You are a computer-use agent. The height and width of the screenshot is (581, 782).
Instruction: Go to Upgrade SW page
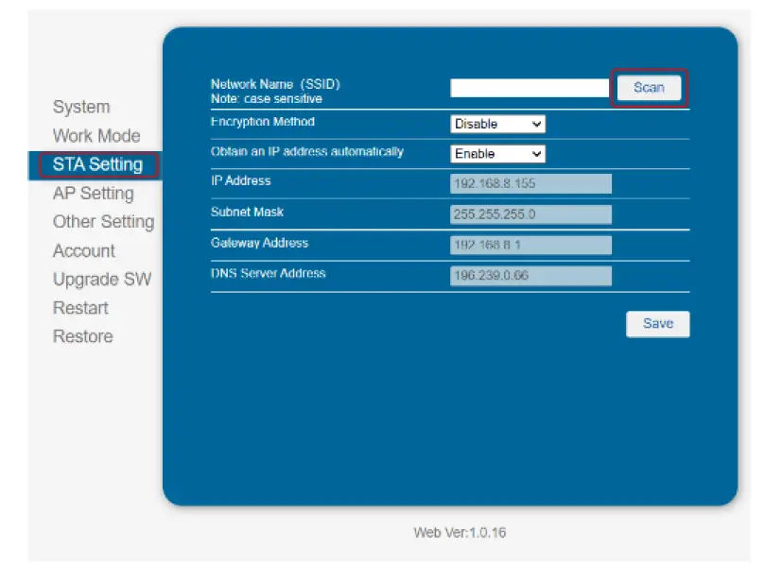[x=101, y=280]
